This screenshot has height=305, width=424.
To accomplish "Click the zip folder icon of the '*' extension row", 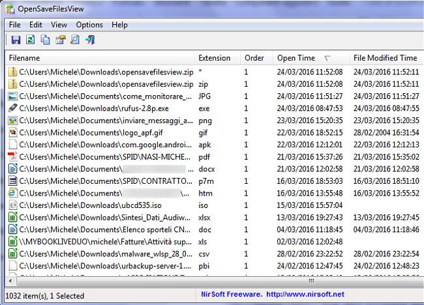I will pos(12,72).
